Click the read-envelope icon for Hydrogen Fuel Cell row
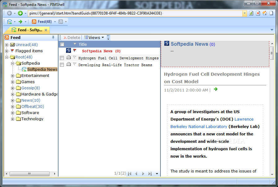 (68, 57)
